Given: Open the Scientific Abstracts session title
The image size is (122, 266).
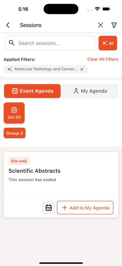Looking at the screenshot, I should pyautogui.click(x=34, y=171).
